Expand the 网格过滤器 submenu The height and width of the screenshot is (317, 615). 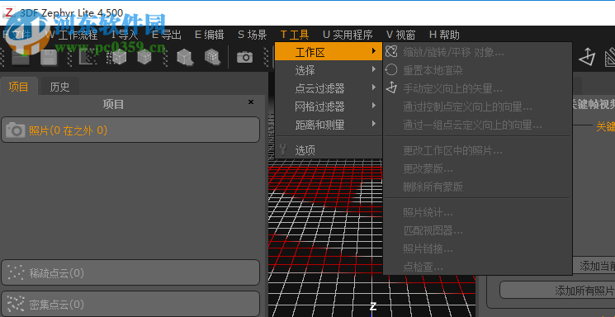[329, 106]
